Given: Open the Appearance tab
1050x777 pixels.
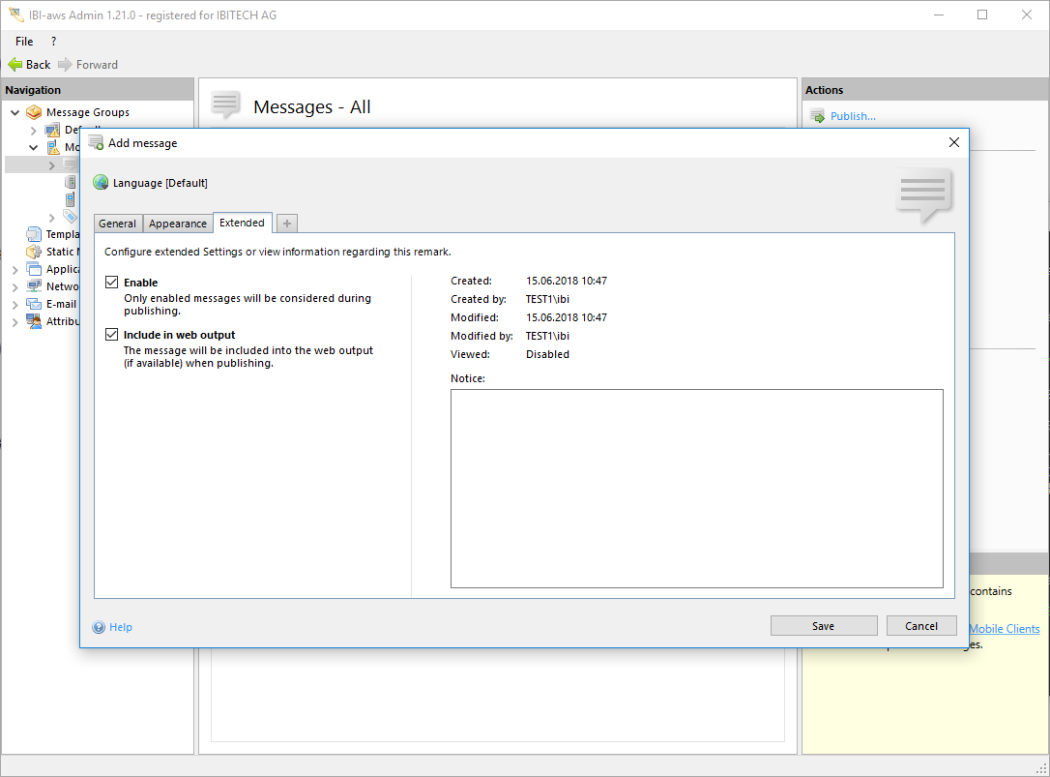Looking at the screenshot, I should 178,224.
